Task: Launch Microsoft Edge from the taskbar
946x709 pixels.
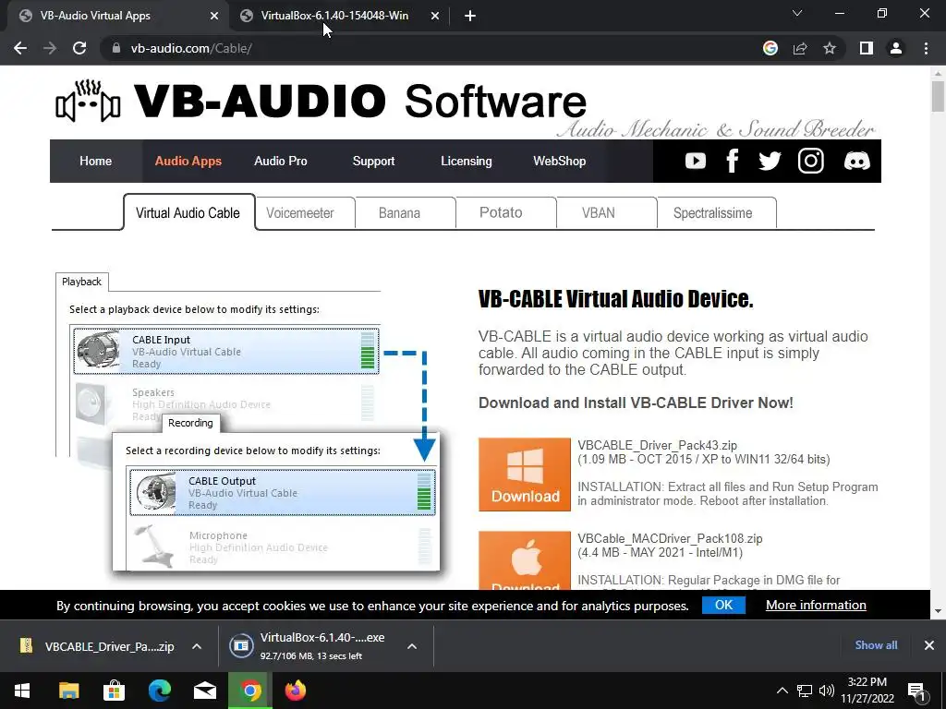Action: tap(159, 691)
